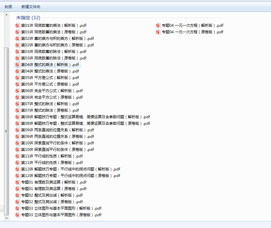This screenshot has width=271, height=228.
Task: Select file name 专题04 一元一次方程（解析版）.pdf
Action: [x=192, y=26]
